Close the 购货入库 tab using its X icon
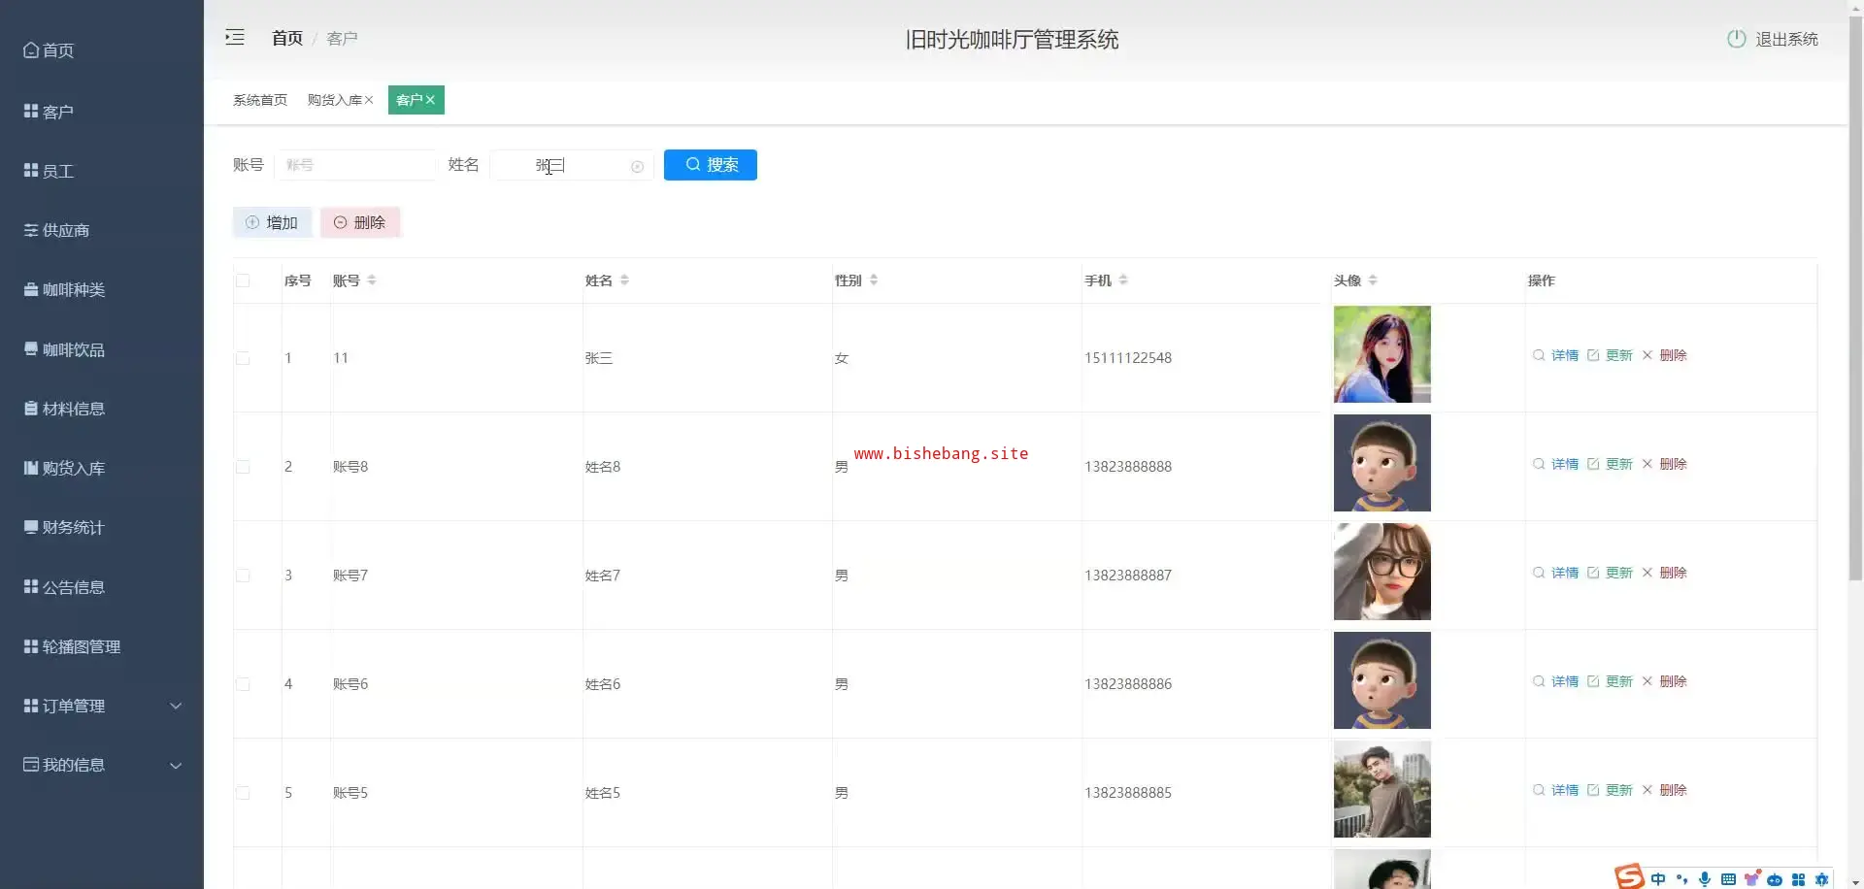 (x=369, y=100)
